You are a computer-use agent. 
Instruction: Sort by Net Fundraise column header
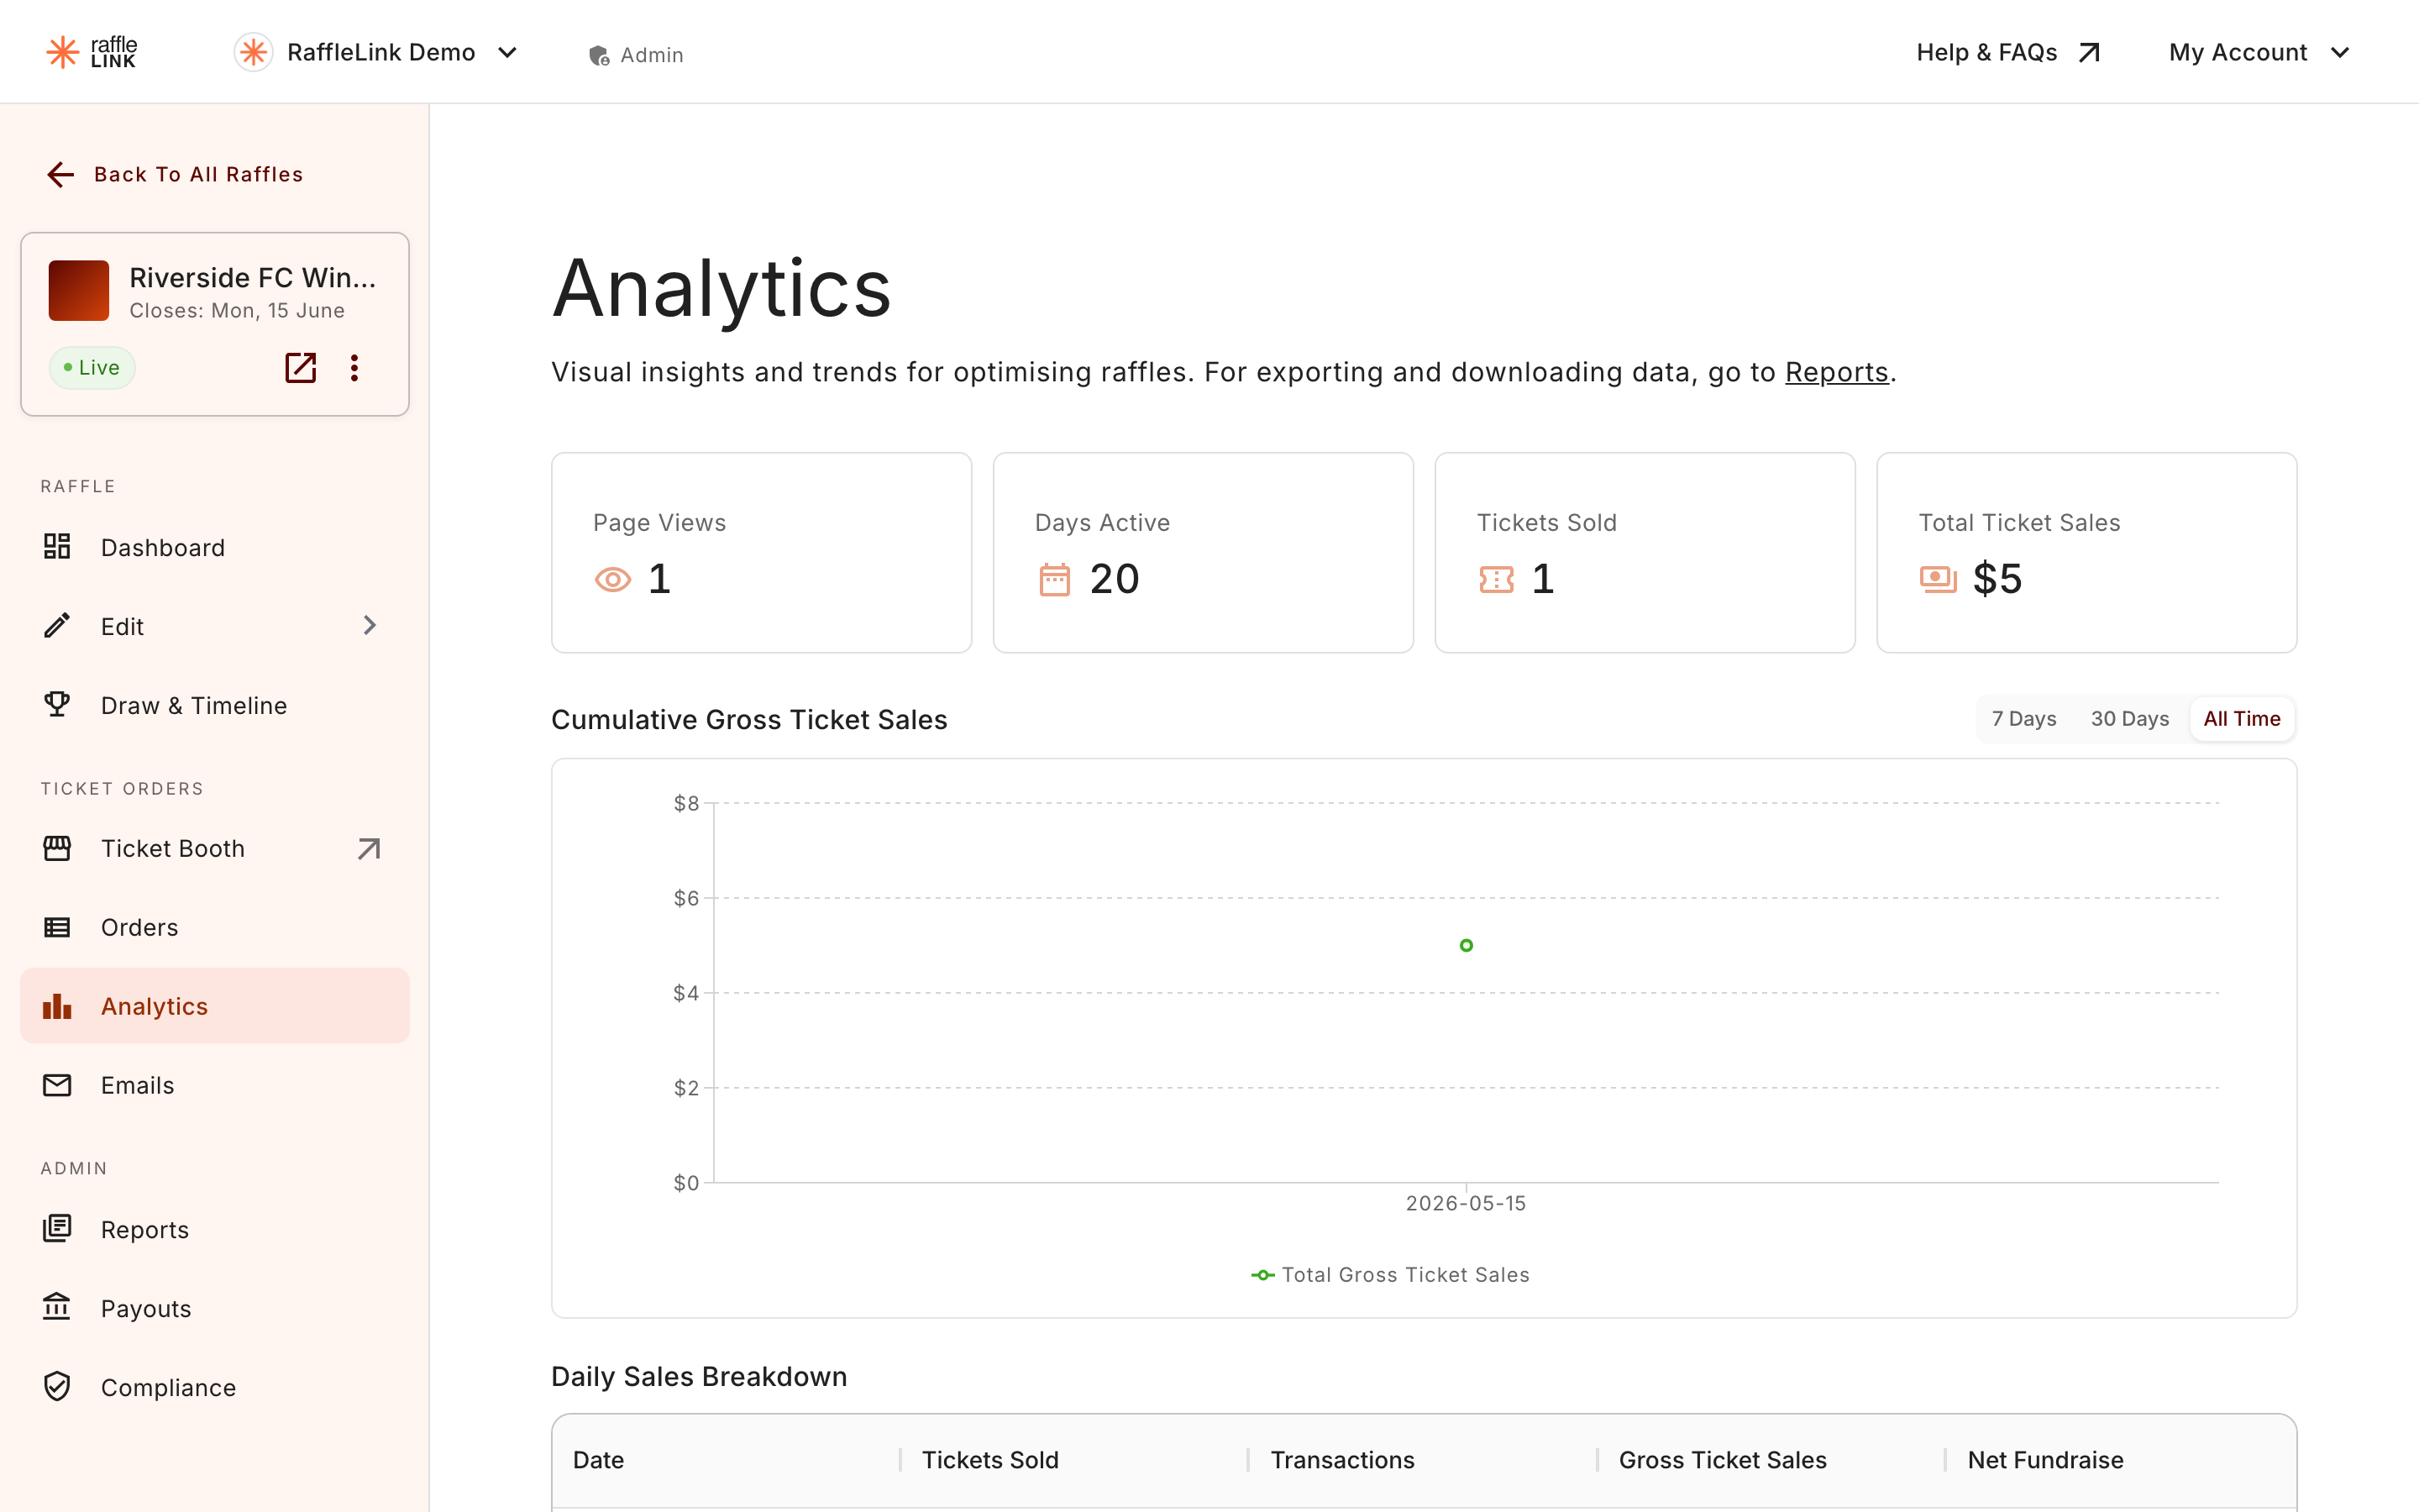[x=2045, y=1460]
